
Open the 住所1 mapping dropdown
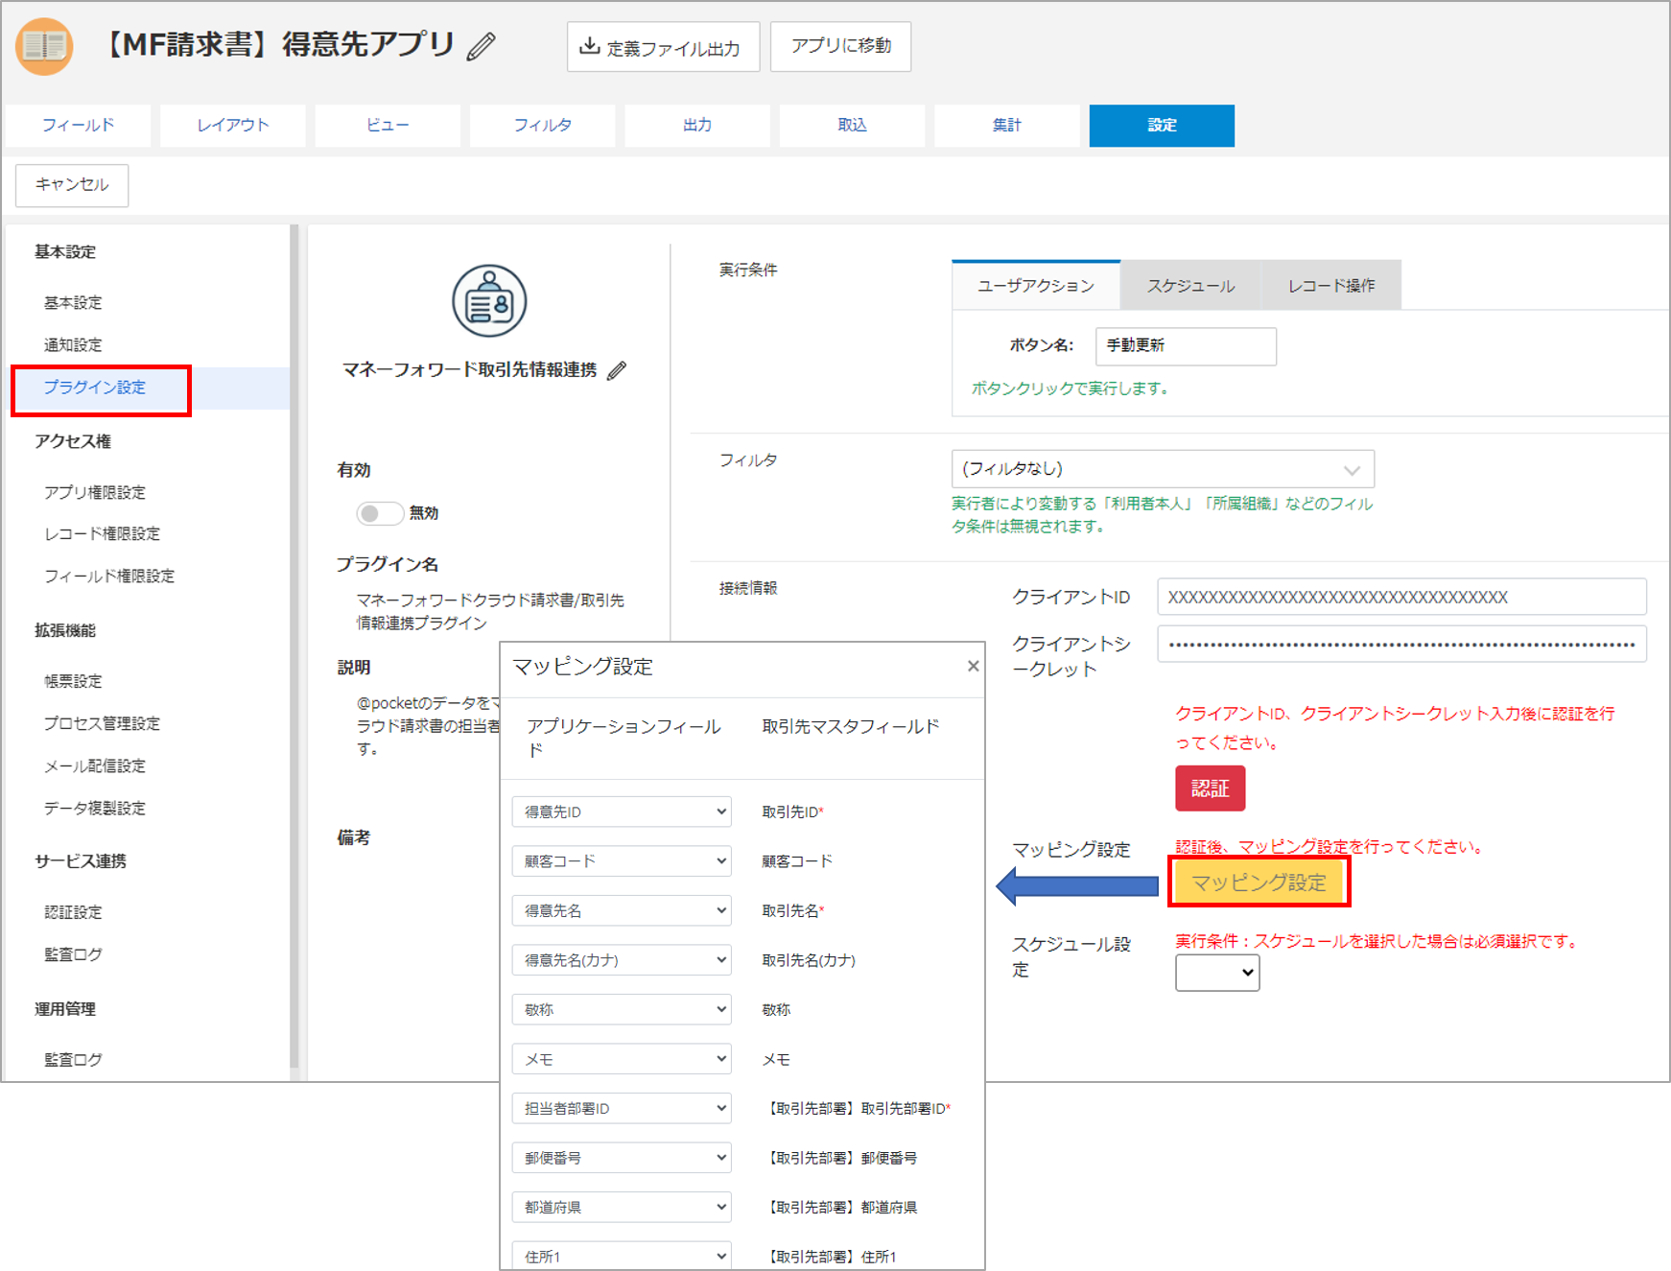(x=622, y=1256)
